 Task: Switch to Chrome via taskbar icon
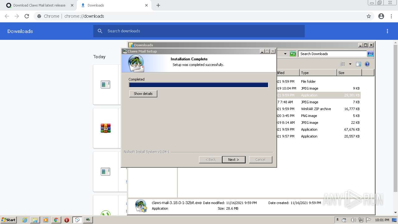(x=56, y=220)
